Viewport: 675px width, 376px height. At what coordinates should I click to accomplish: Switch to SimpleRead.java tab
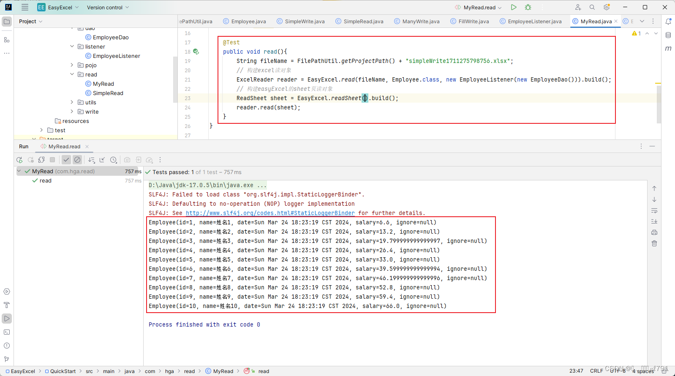(359, 21)
